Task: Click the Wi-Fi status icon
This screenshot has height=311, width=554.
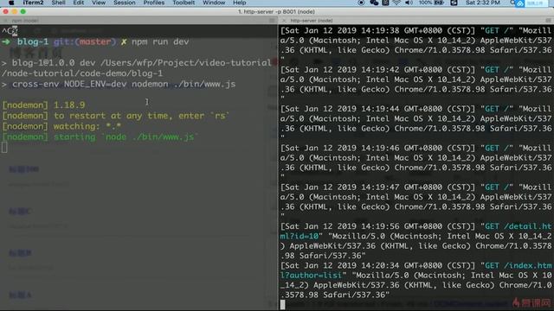Action: click(396, 3)
